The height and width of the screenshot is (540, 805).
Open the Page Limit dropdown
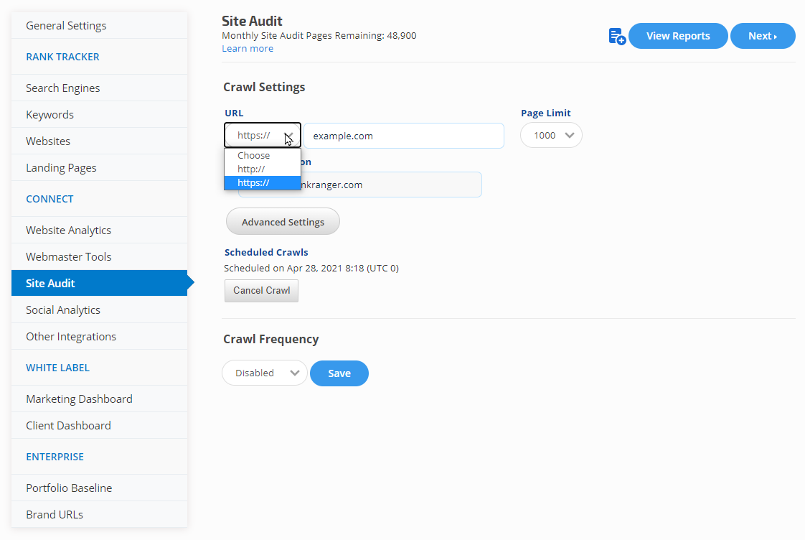551,135
